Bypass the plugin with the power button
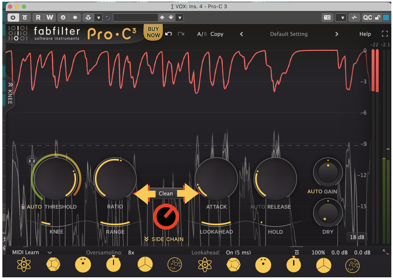393x280 pixels. point(13,17)
